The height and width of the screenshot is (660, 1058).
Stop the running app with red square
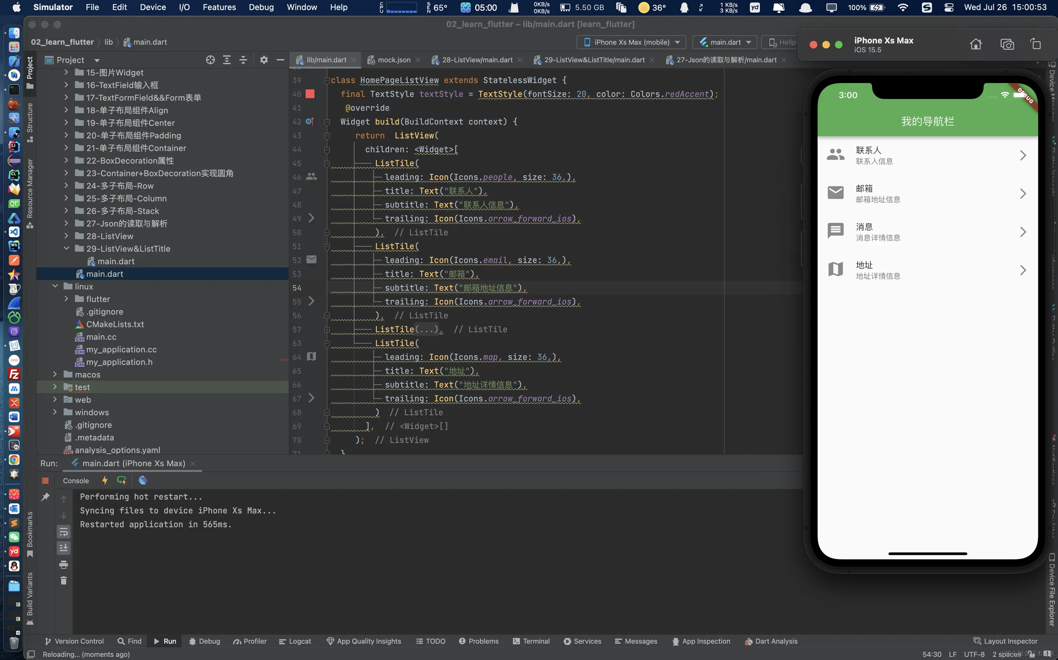point(45,481)
